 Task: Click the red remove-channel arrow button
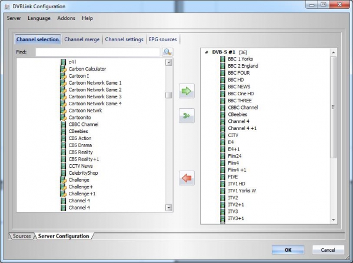(x=187, y=178)
